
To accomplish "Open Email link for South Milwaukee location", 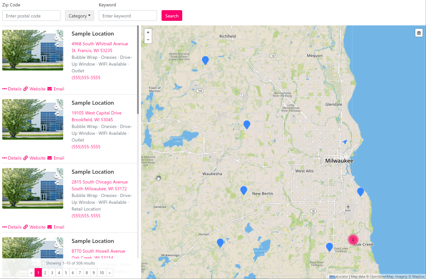I will click(x=56, y=227).
